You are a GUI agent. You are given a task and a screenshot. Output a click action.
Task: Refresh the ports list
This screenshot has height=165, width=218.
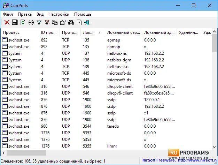coord(23,22)
